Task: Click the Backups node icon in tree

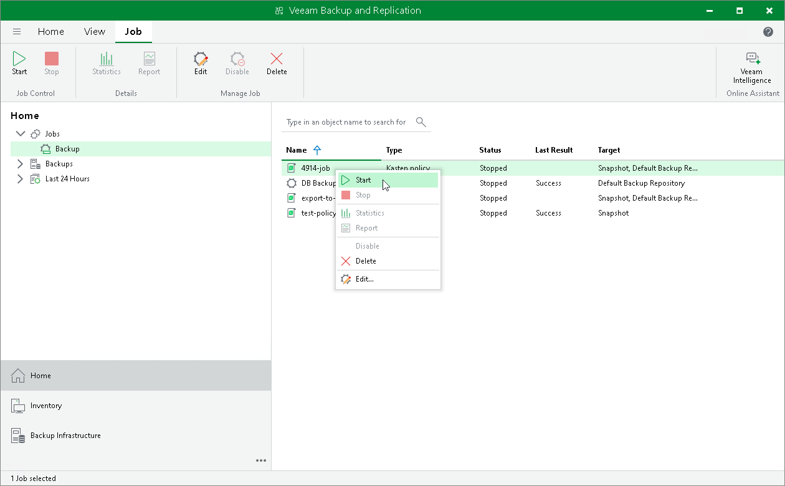Action: 36,164
